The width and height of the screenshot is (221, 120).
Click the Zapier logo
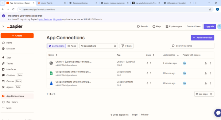[x=15, y=26]
